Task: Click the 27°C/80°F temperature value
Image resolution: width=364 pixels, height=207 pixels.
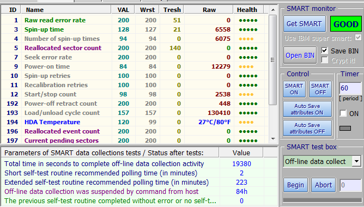Action: coord(214,123)
